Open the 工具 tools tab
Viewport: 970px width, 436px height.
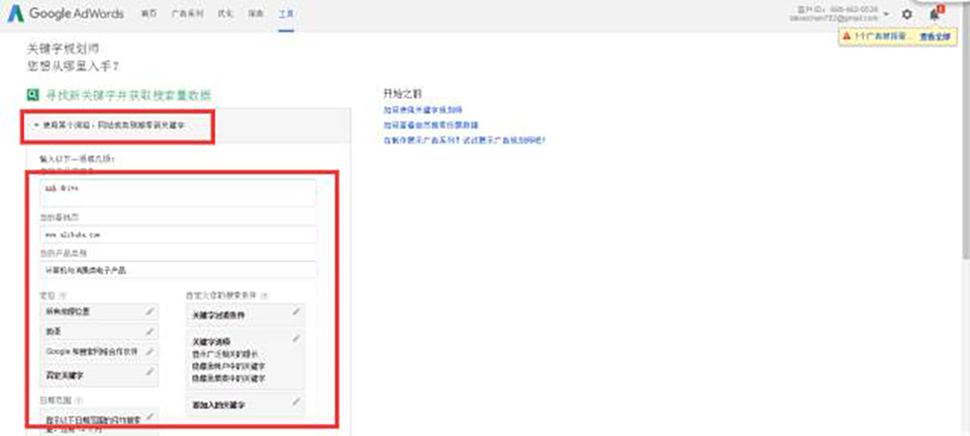click(x=285, y=15)
